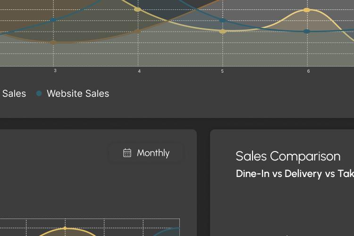Viewport: 354px width, 236px height.
Task: Select the teal data point above x-axis 6
Action: click(x=307, y=31)
